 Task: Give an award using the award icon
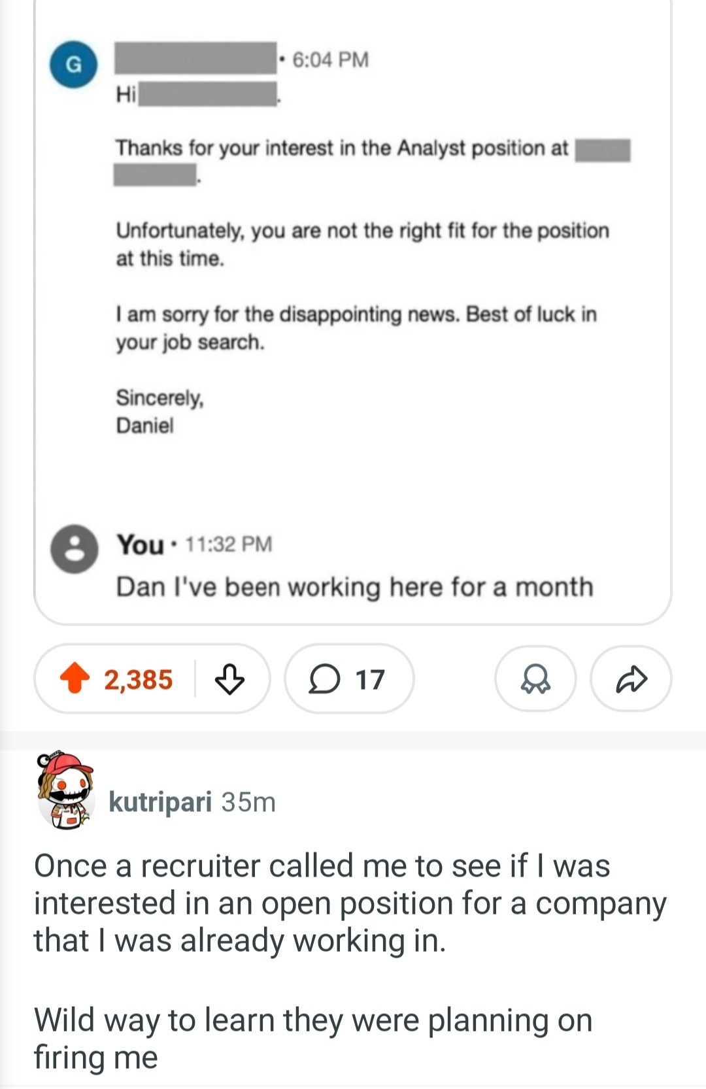point(535,679)
